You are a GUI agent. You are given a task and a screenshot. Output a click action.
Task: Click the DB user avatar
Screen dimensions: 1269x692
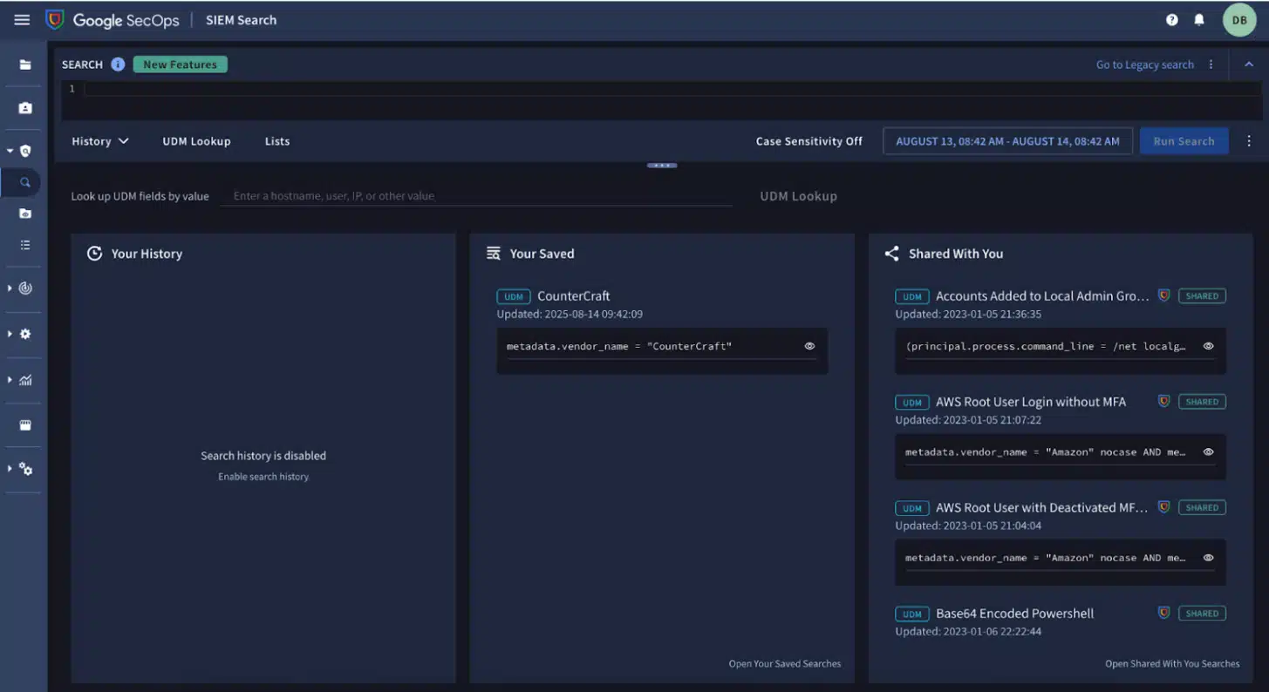pos(1238,20)
